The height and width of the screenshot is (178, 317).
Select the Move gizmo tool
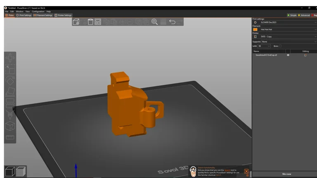click(x=10, y=58)
